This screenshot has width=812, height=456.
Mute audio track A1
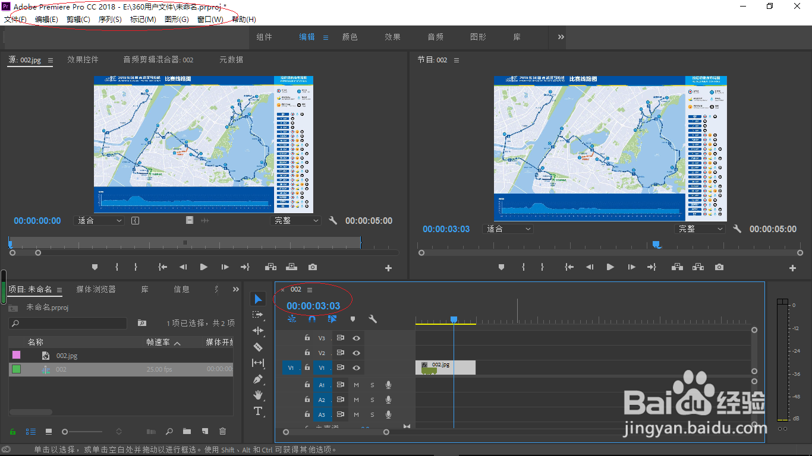(x=356, y=384)
